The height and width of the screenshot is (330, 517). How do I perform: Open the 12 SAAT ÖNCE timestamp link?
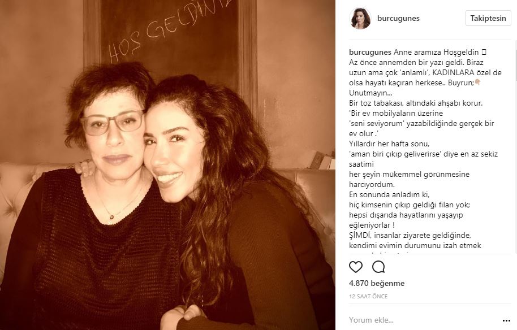(368, 297)
